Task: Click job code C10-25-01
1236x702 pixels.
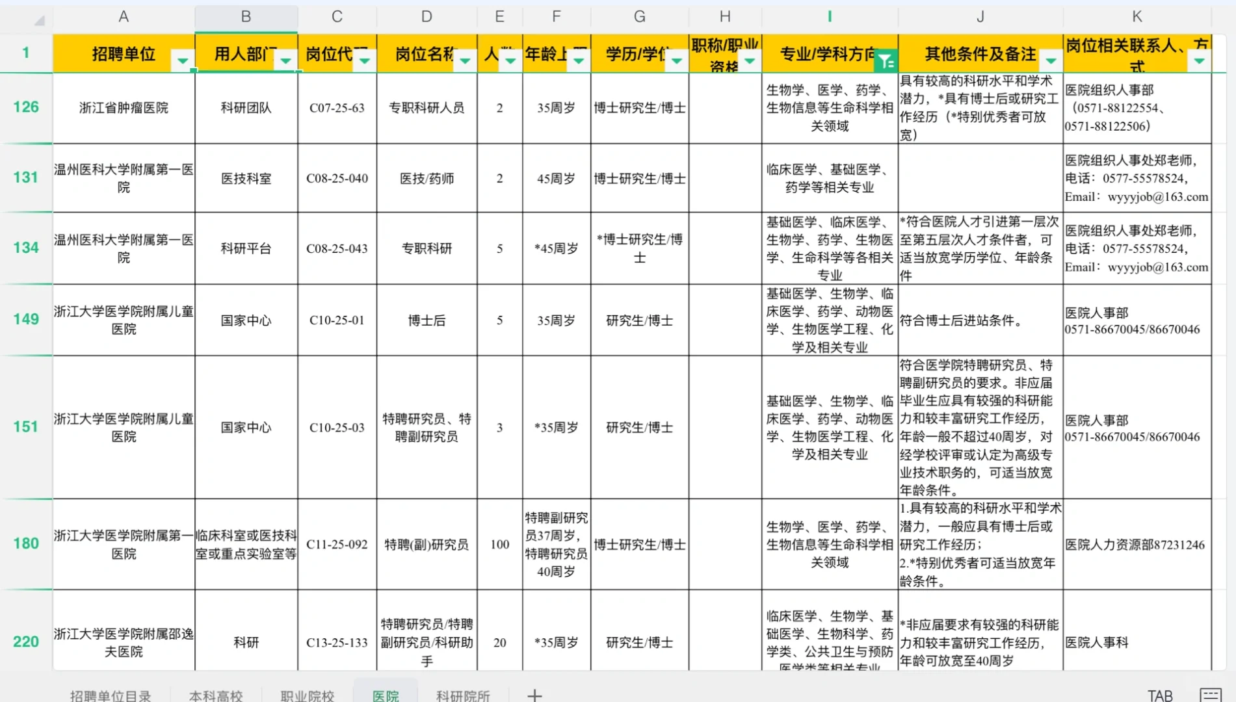Action: coord(337,320)
